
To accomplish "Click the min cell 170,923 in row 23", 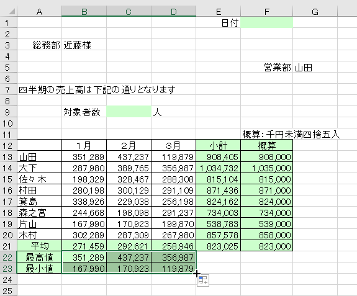I will click(129, 268).
